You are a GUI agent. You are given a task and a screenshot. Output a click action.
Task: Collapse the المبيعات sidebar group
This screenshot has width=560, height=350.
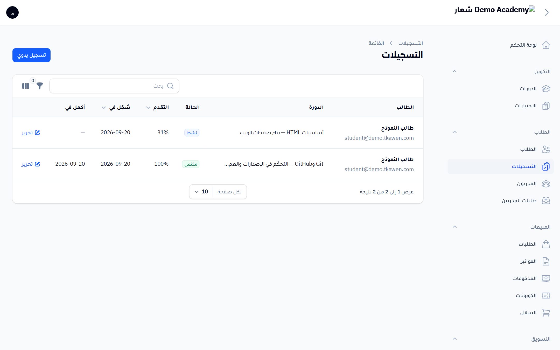pos(454,227)
